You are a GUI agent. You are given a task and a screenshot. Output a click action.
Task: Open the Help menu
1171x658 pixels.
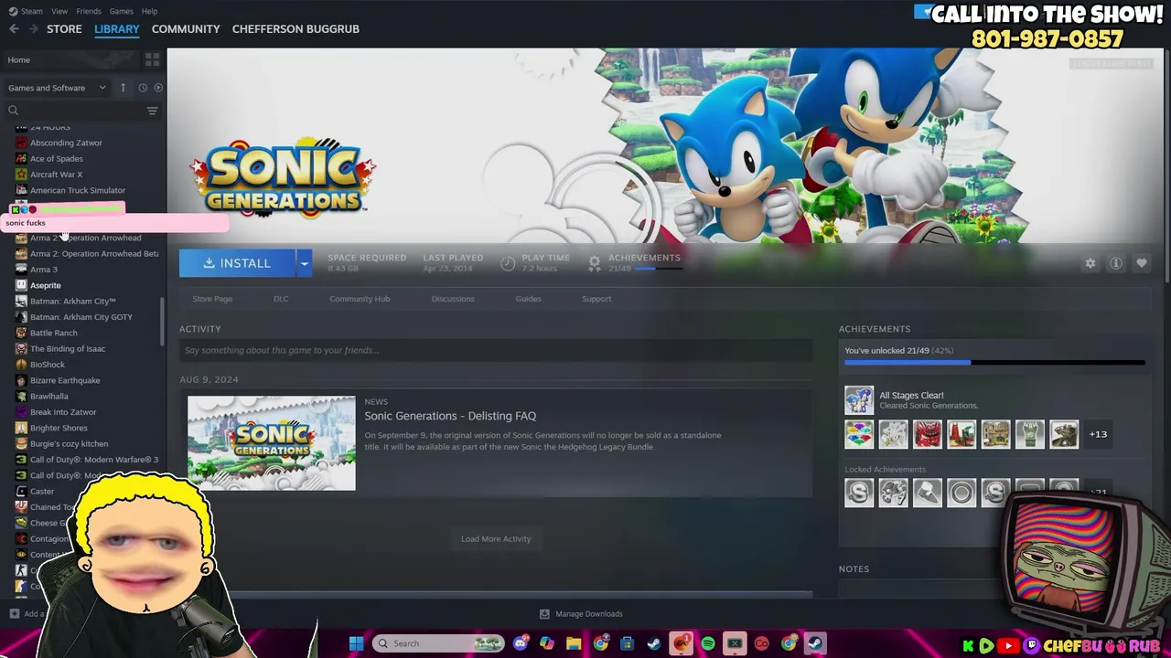[149, 11]
